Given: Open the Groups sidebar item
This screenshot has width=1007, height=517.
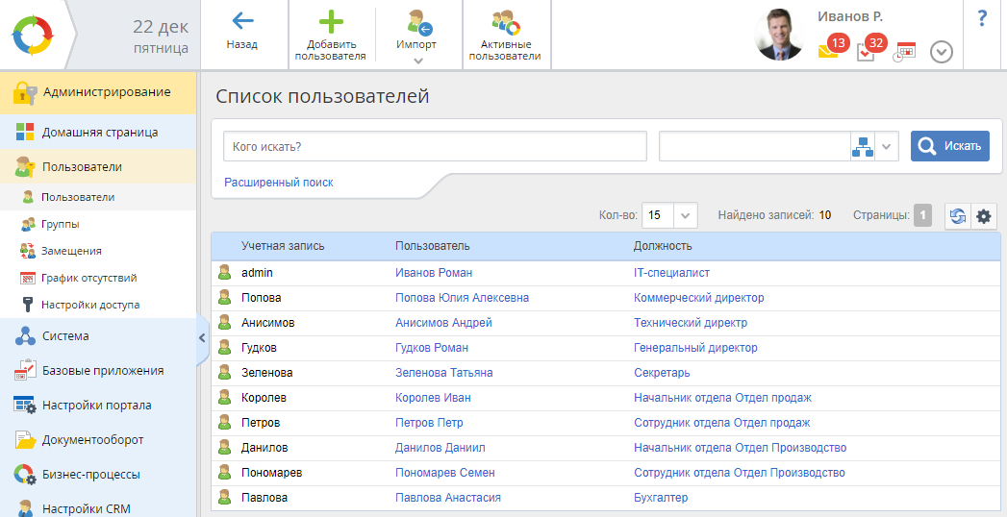Looking at the screenshot, I should click(60, 224).
